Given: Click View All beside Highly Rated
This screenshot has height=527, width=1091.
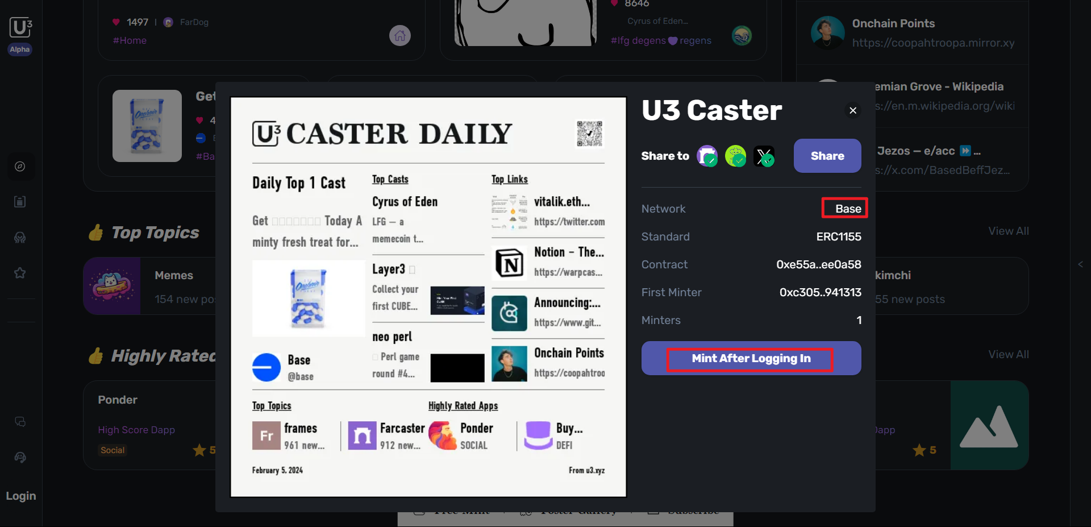Looking at the screenshot, I should pyautogui.click(x=1008, y=354).
